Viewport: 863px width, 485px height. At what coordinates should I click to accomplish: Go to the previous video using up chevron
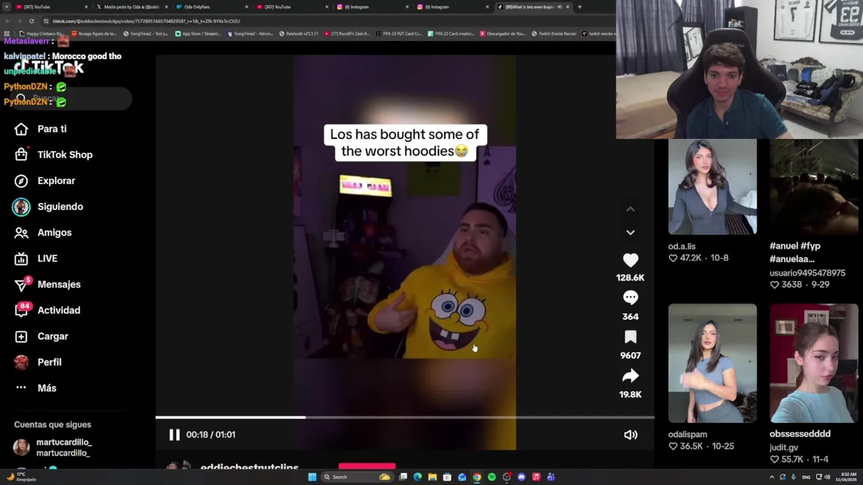630,209
